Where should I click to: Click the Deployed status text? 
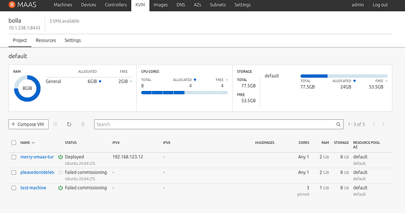click(75, 157)
